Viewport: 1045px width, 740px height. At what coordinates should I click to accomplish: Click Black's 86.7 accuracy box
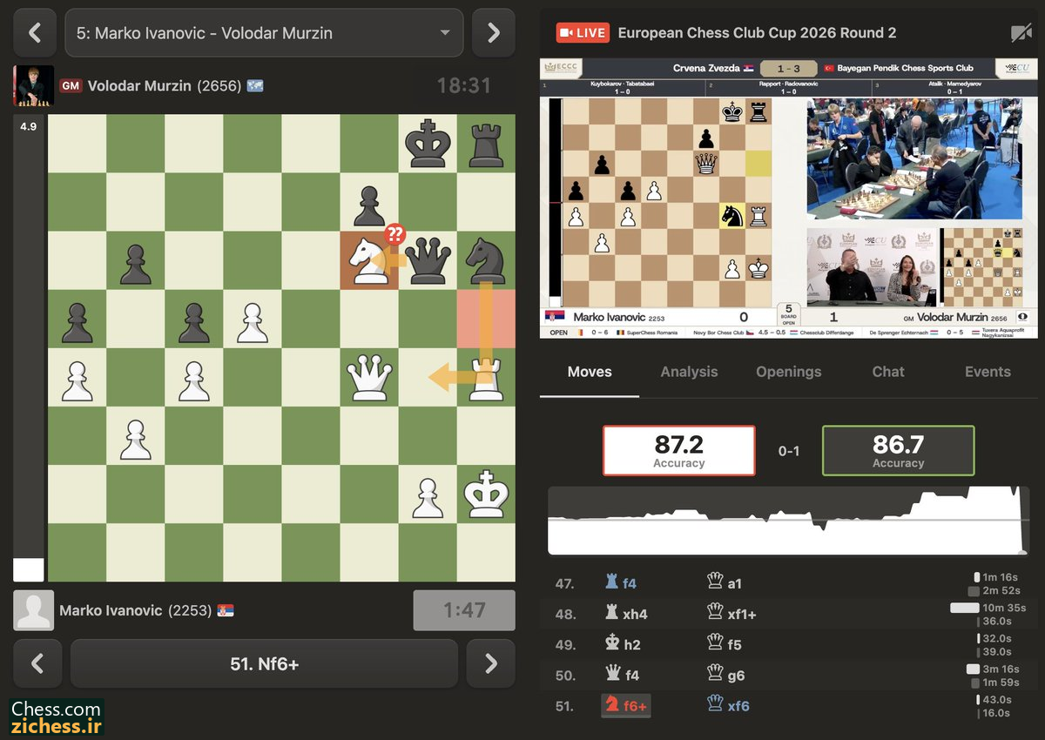pos(898,451)
